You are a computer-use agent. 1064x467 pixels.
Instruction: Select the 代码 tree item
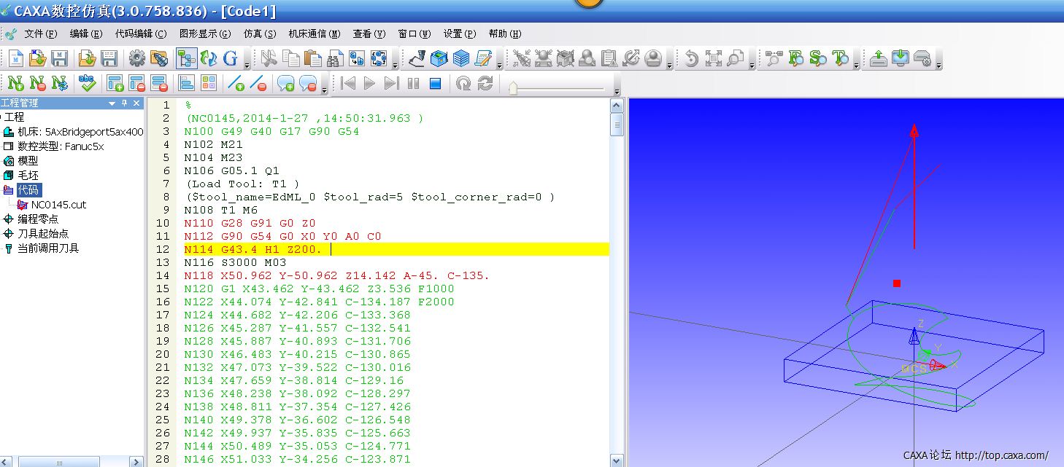[29, 189]
